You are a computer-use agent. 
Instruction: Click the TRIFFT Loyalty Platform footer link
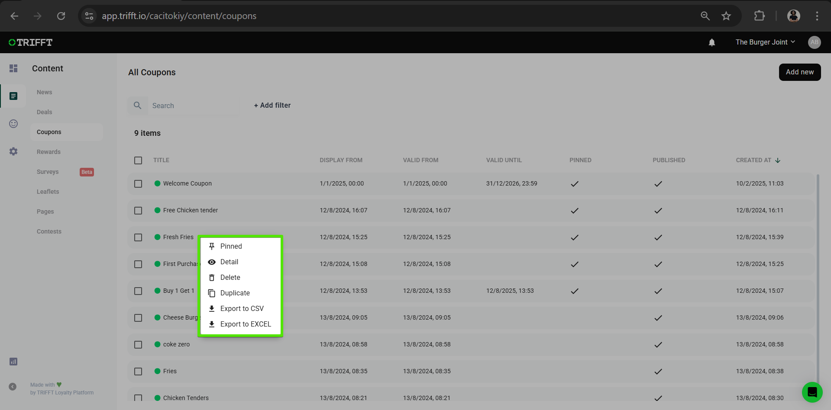point(65,393)
